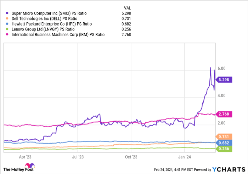248x174 pixels.
Task: Click the 2.00 y-axis label
Action: (x=221, y=123)
